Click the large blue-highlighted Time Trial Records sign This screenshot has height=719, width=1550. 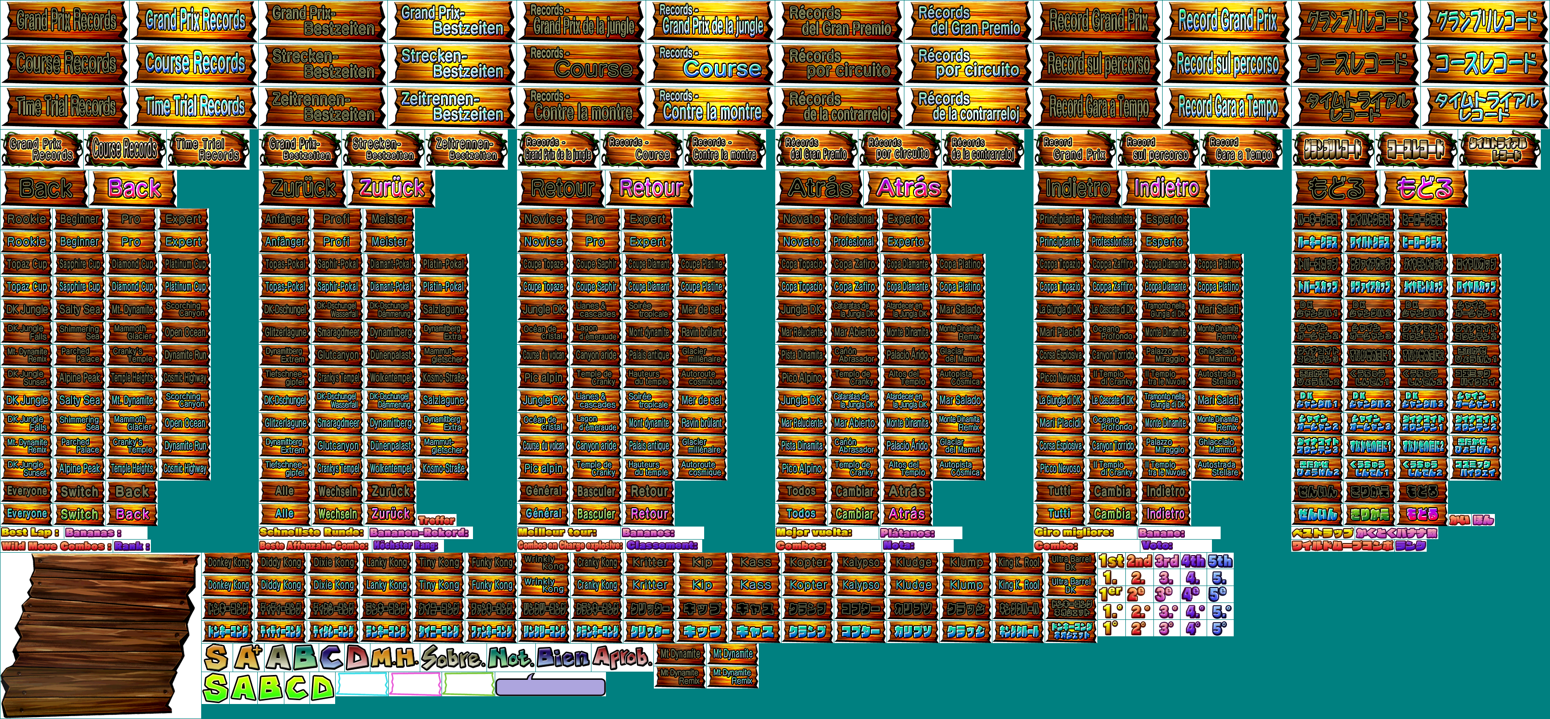click(194, 106)
